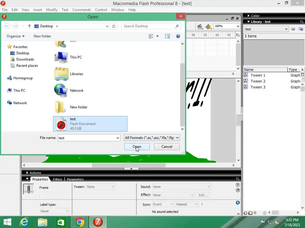
Task: Collapse Property inspector expand triangle
Action: (238, 213)
